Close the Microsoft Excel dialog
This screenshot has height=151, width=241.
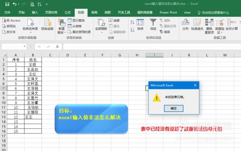[195, 85]
